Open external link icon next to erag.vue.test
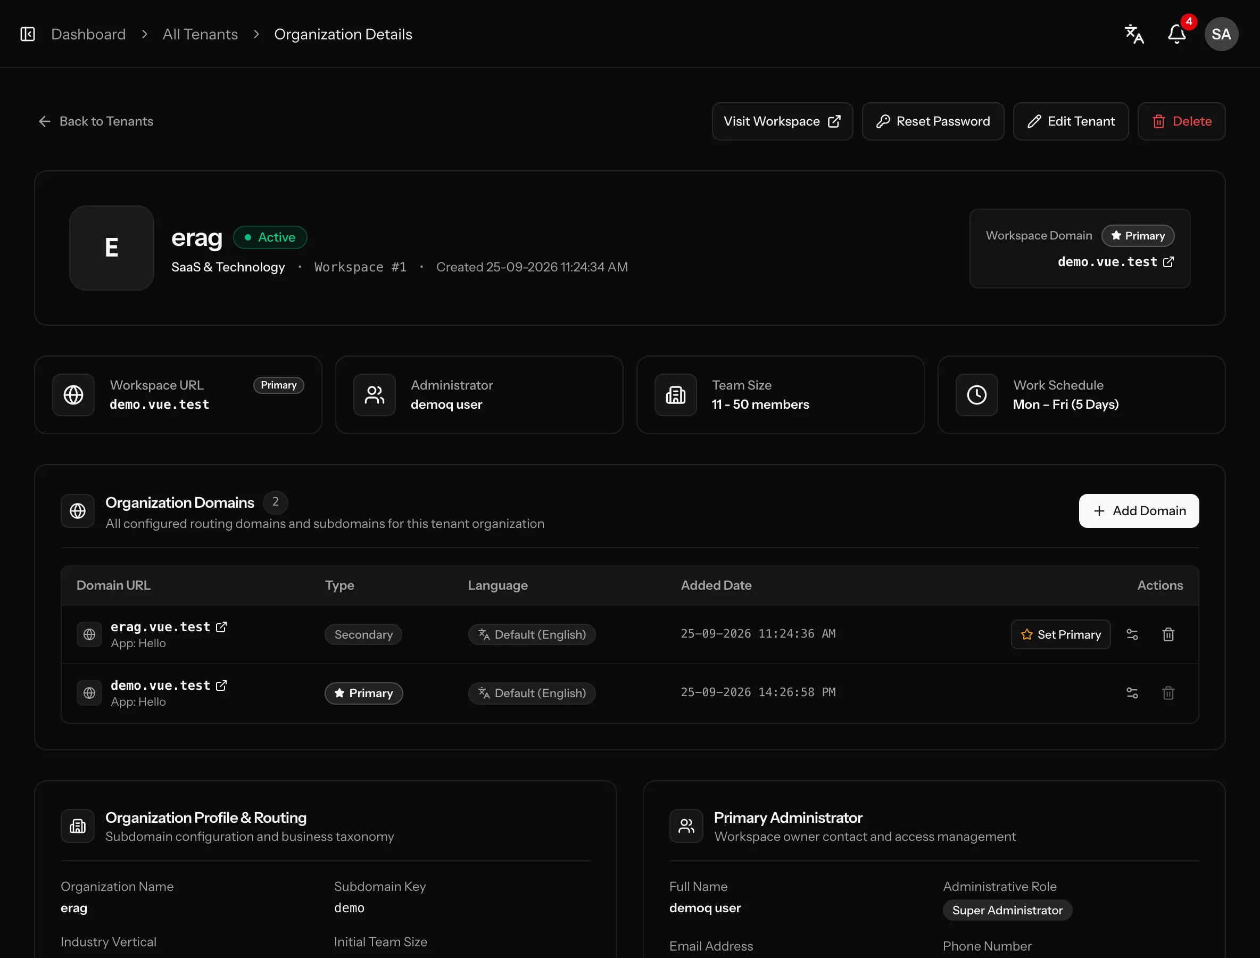 click(221, 627)
